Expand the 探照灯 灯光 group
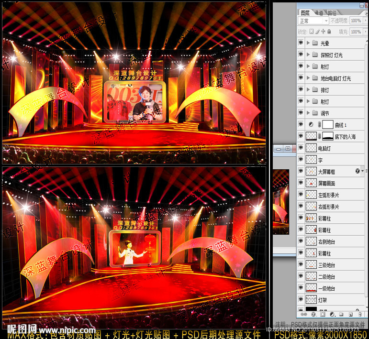The width and height of the screenshot is (369, 339). [x=308, y=55]
